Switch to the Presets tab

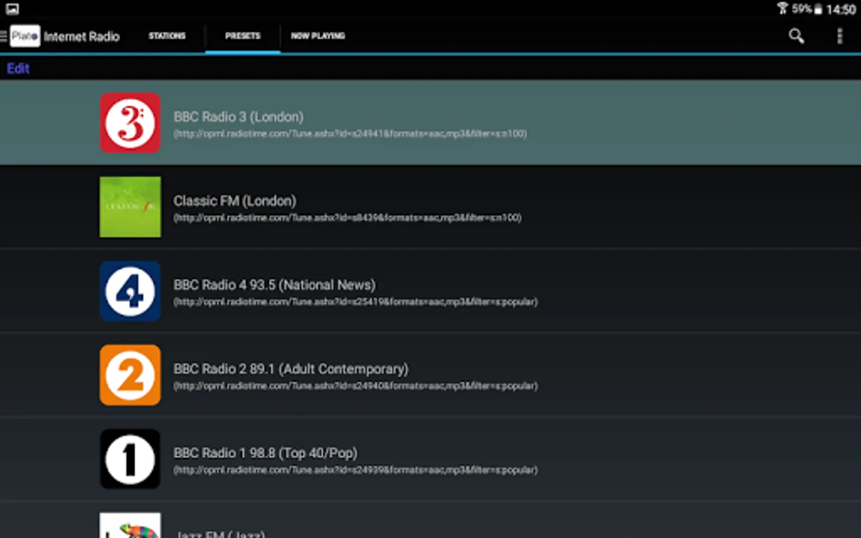243,36
